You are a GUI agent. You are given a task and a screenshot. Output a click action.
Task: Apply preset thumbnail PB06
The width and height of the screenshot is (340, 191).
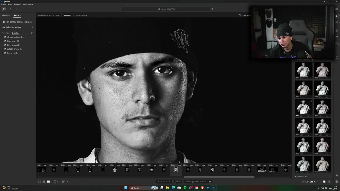pos(322,108)
